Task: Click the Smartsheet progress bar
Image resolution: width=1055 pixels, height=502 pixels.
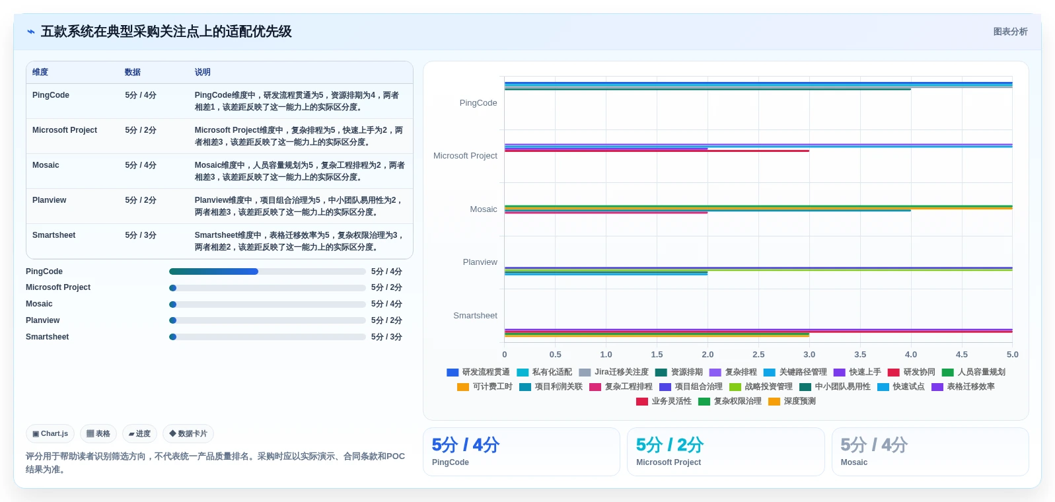Action: tap(268, 337)
